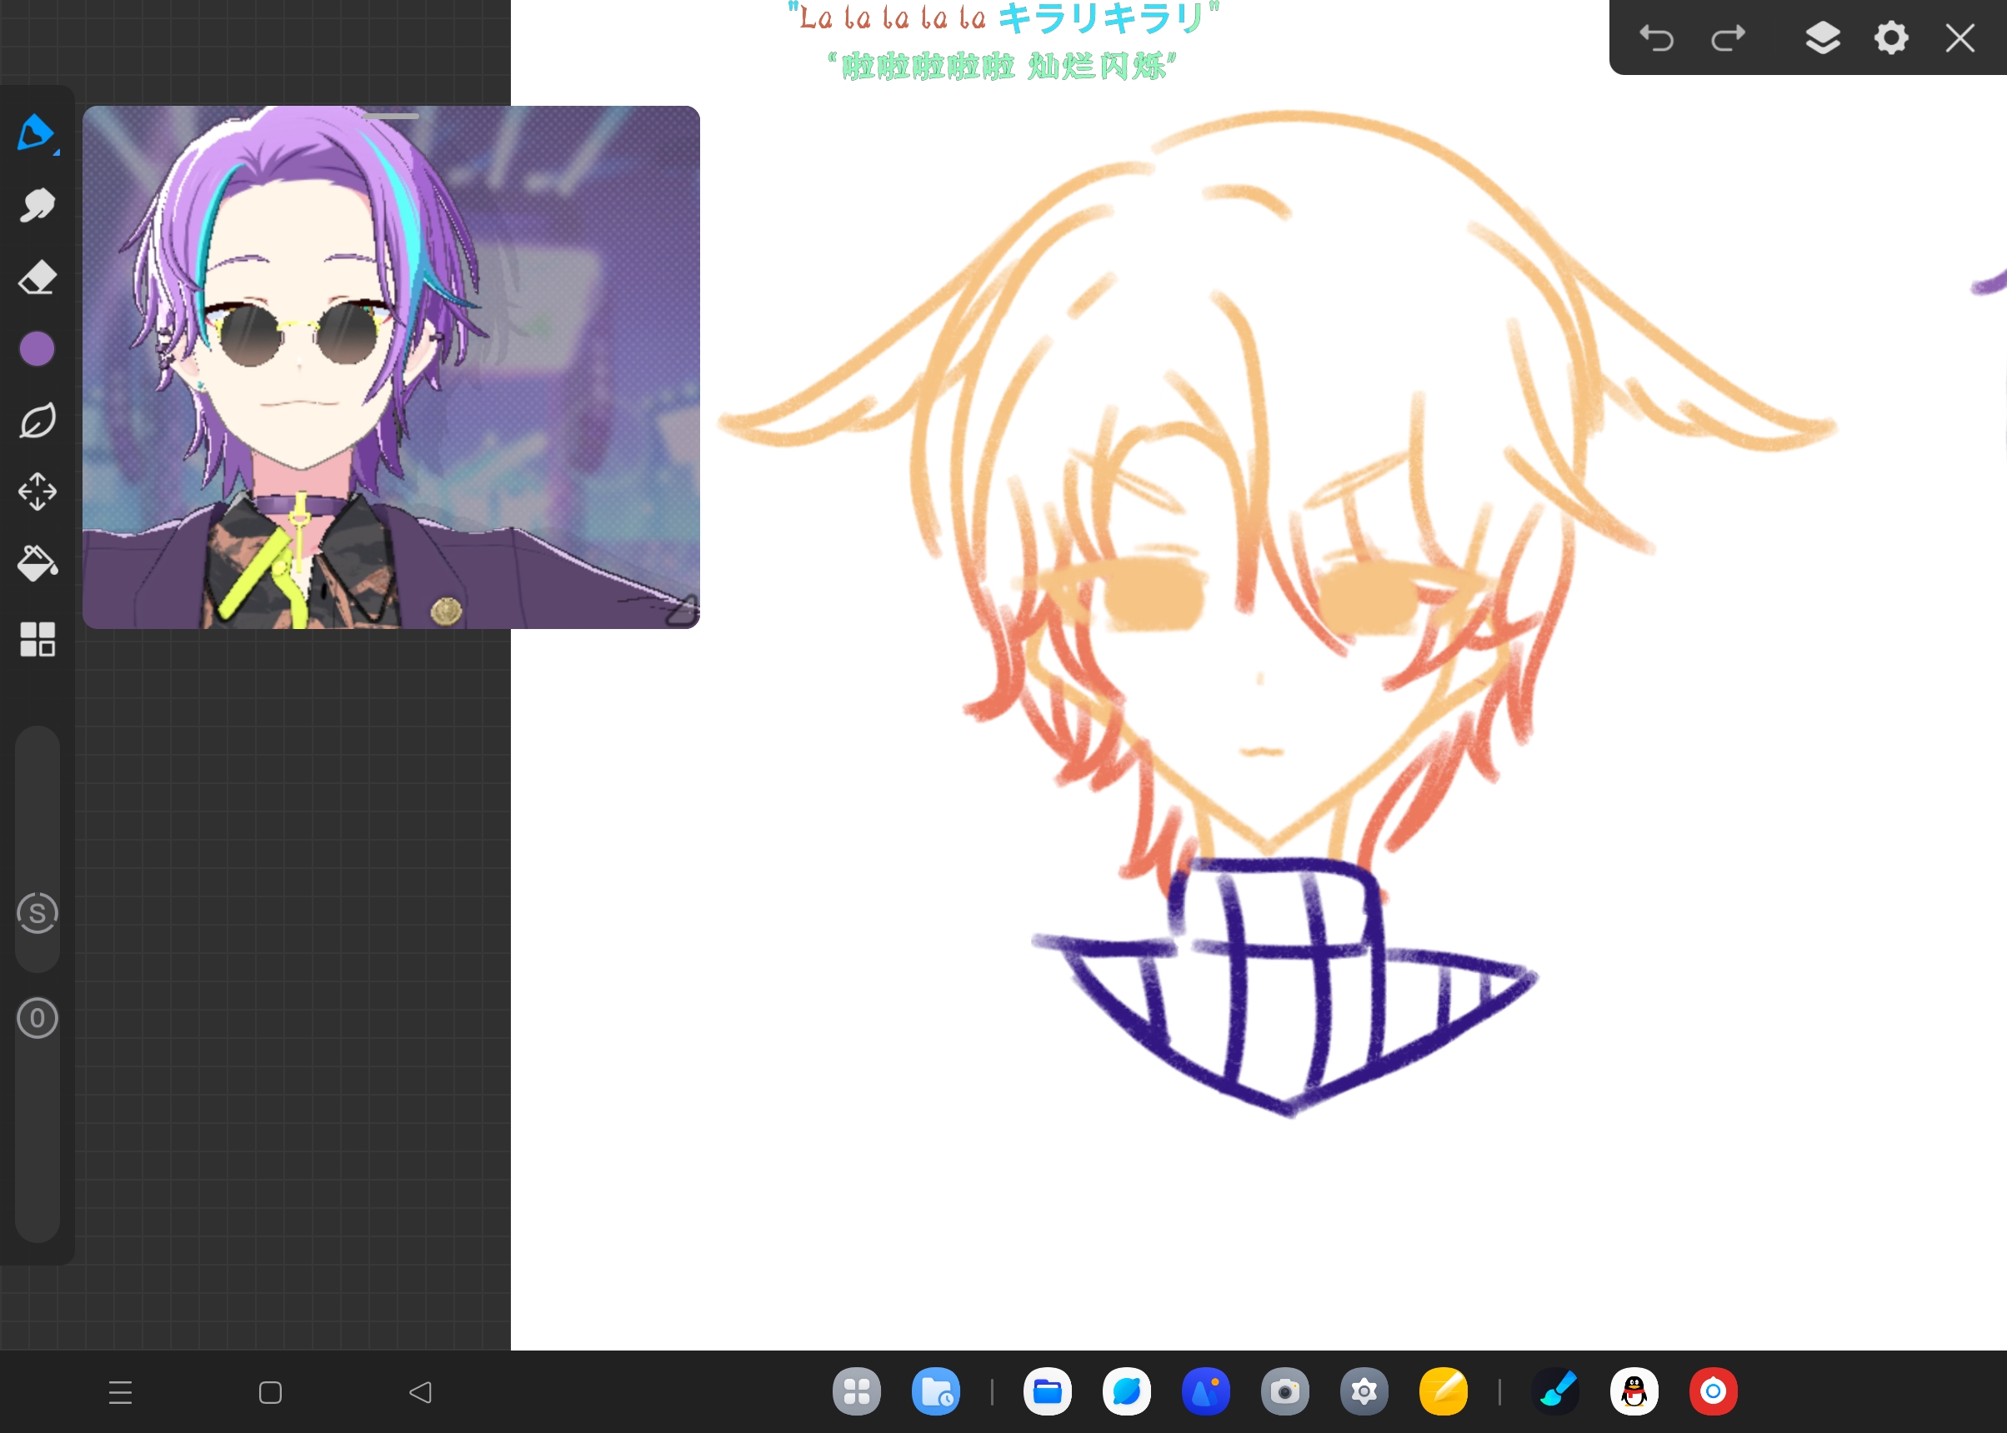Viewport: 2007px width, 1433px height.
Task: Go to the home screen square button
Action: [x=270, y=1392]
